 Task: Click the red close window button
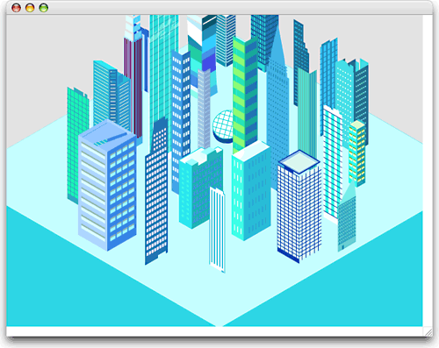[x=16, y=8]
